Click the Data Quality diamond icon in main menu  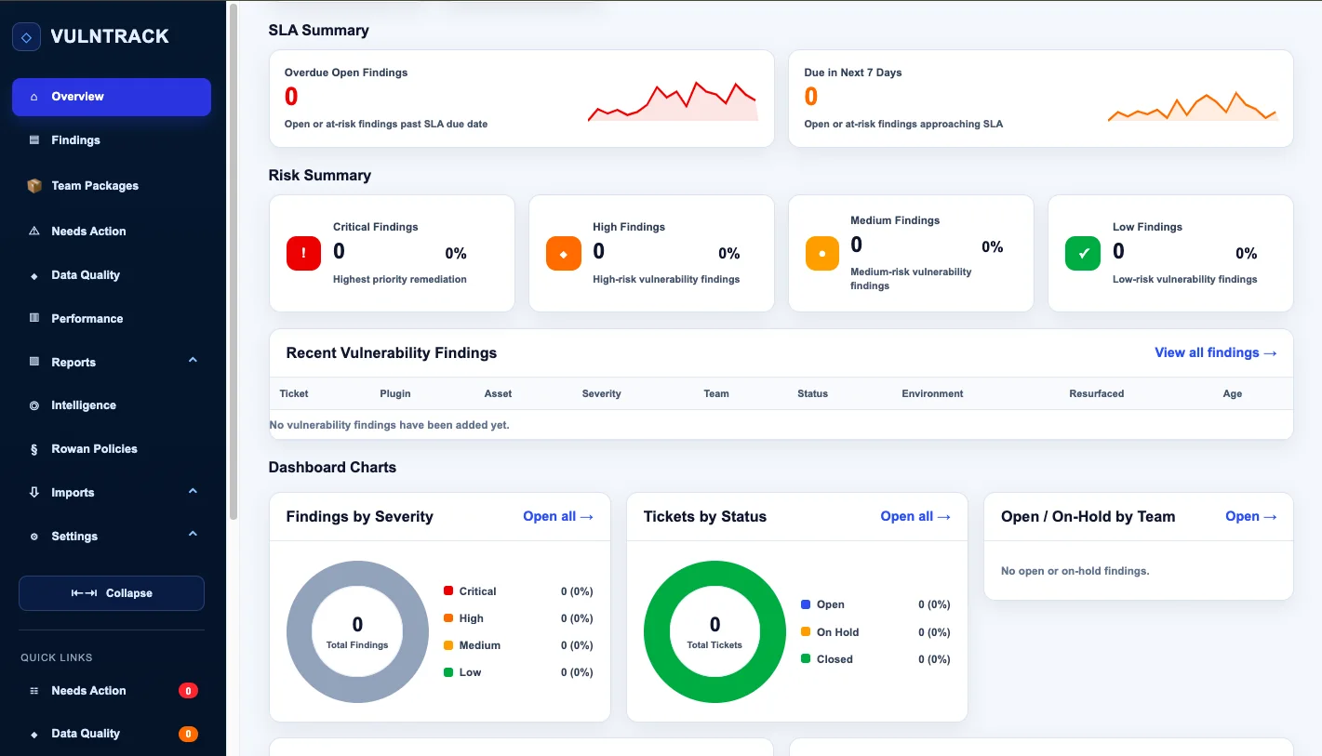pyautogui.click(x=34, y=275)
